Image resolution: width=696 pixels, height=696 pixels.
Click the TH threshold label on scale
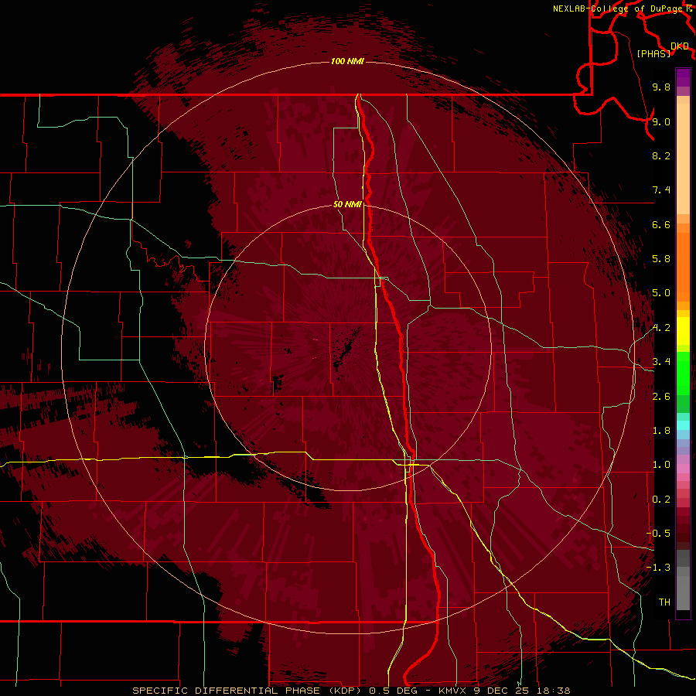click(664, 602)
